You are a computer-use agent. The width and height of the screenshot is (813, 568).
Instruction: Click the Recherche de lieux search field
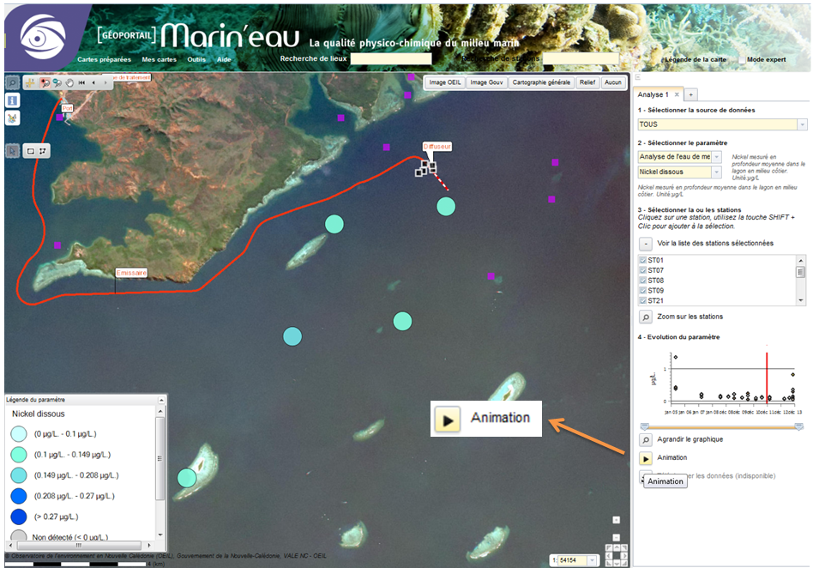[390, 59]
